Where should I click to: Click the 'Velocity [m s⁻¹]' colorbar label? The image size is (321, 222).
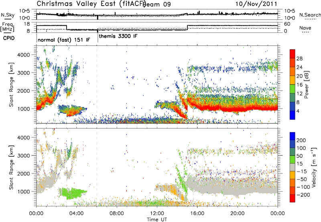click(314, 167)
